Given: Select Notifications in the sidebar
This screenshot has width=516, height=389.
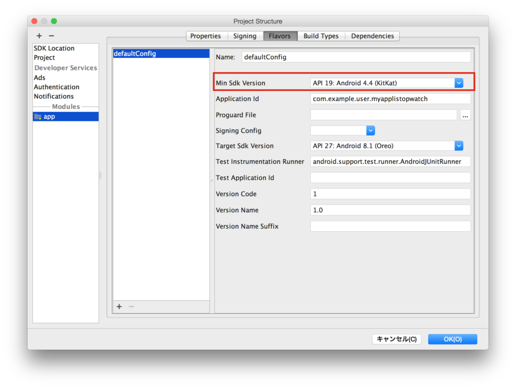Looking at the screenshot, I should 53,96.
